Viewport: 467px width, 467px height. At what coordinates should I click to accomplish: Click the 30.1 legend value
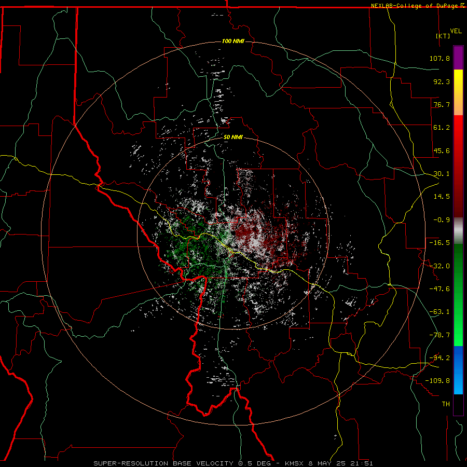click(442, 174)
